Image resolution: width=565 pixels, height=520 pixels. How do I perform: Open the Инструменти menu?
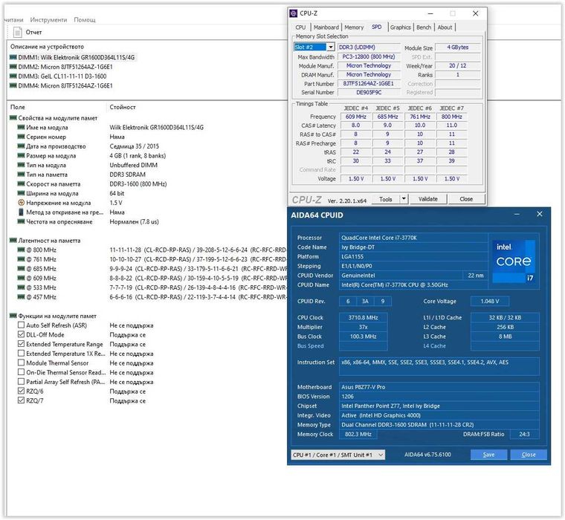48,20
